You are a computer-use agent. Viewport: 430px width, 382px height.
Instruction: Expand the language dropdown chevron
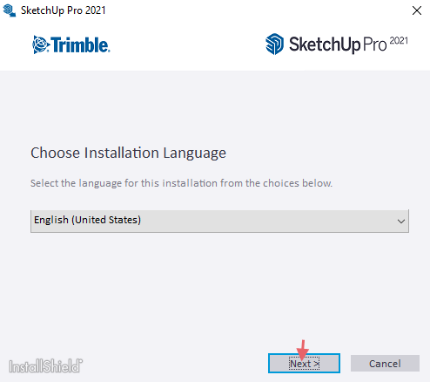tap(401, 222)
